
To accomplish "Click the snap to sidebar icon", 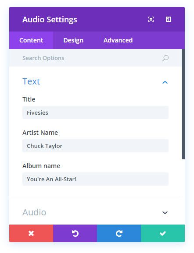I will tap(169, 19).
